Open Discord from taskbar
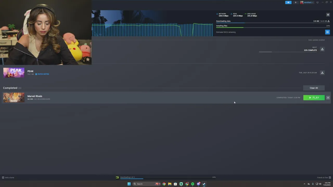This screenshot has width=333, height=187. point(198,184)
